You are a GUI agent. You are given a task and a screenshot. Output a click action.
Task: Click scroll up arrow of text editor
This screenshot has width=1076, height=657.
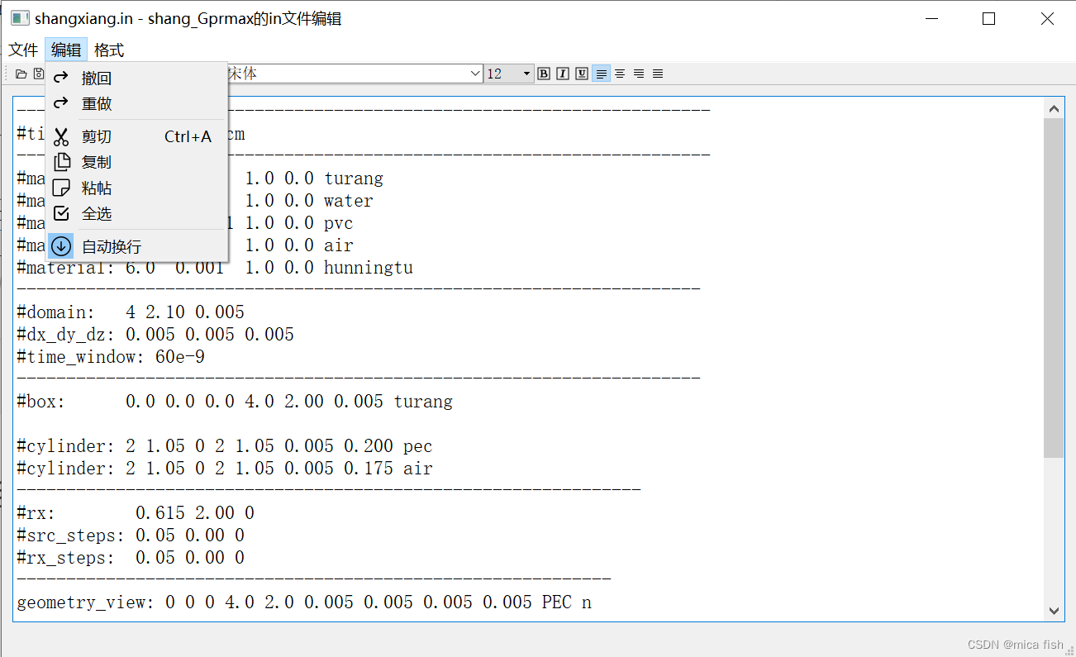click(x=1054, y=108)
